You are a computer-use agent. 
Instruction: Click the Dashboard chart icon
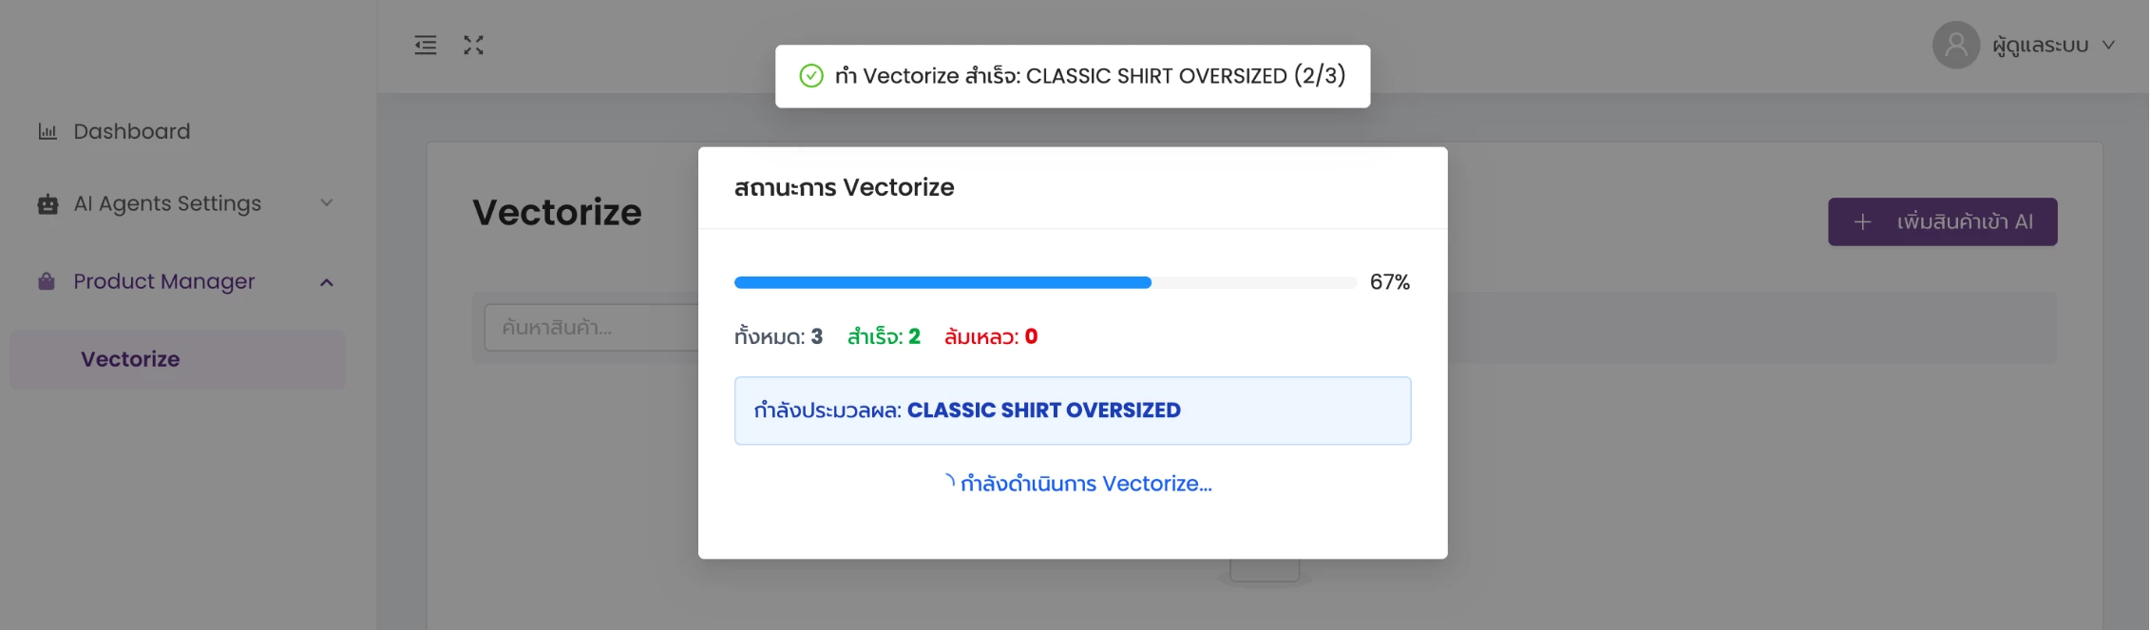(48, 131)
